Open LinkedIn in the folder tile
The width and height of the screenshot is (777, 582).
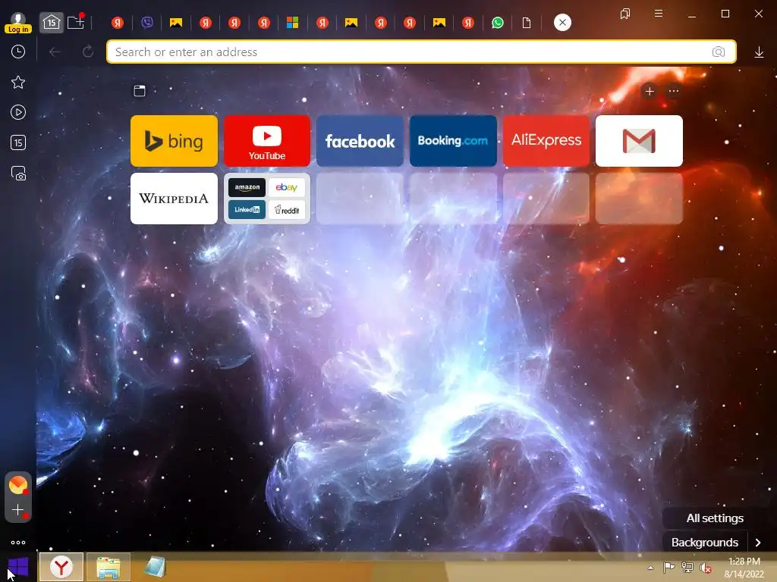pyautogui.click(x=247, y=210)
